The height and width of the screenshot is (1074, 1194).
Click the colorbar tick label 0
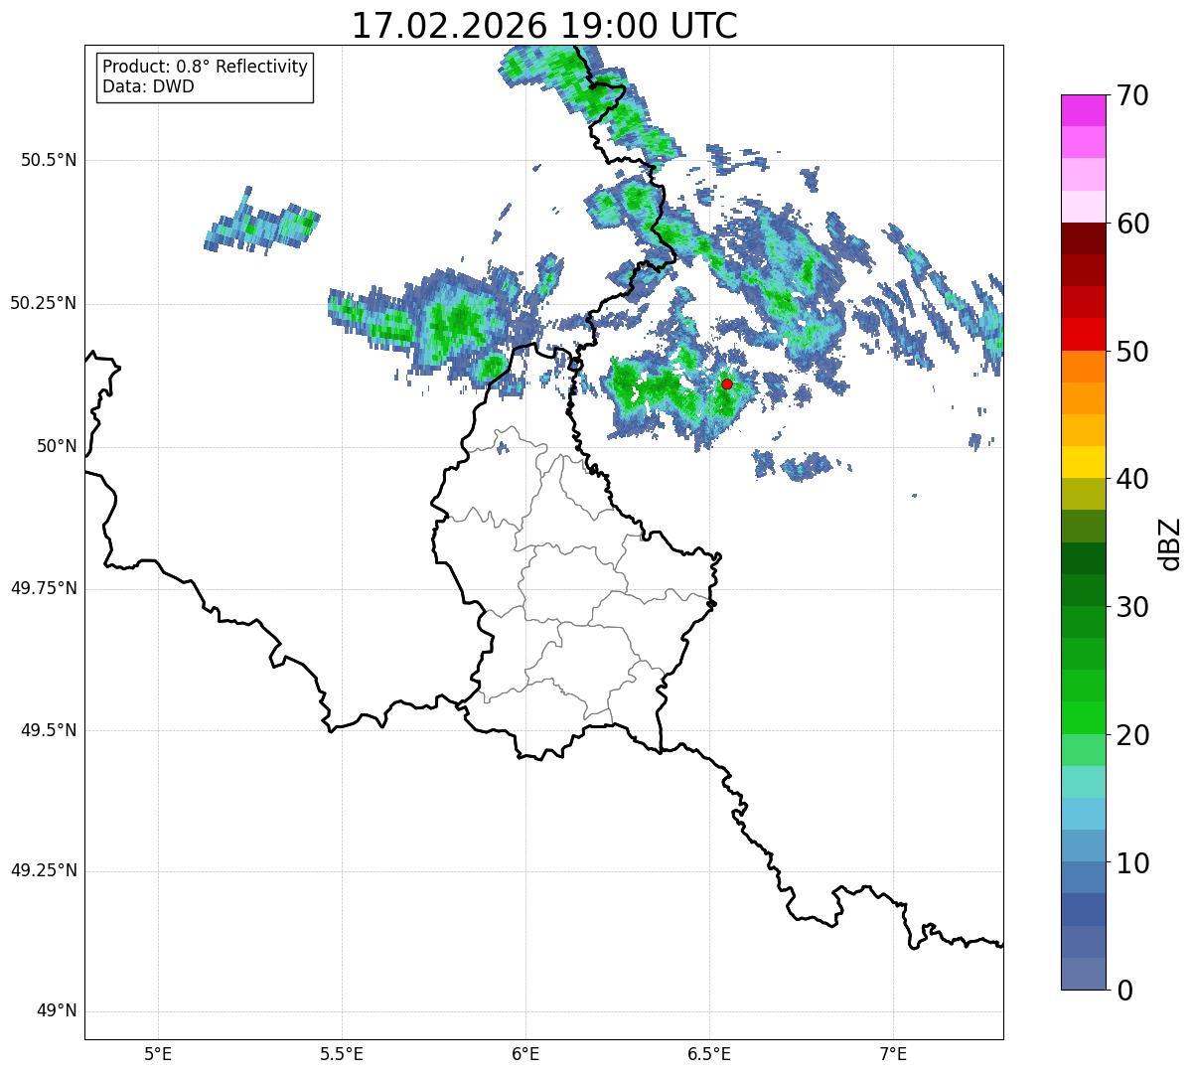point(1123,991)
